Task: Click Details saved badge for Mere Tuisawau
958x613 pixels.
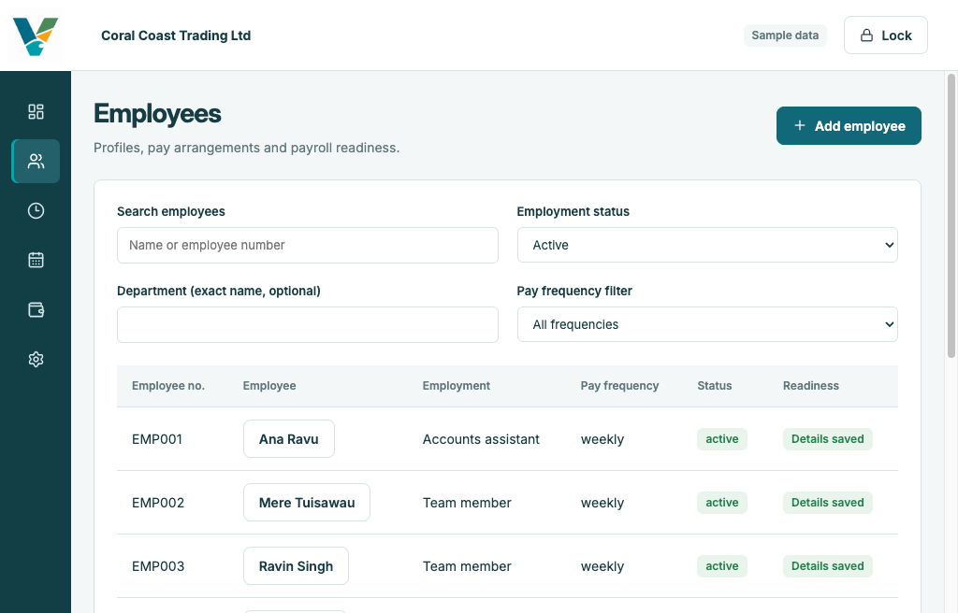Action: tap(828, 503)
